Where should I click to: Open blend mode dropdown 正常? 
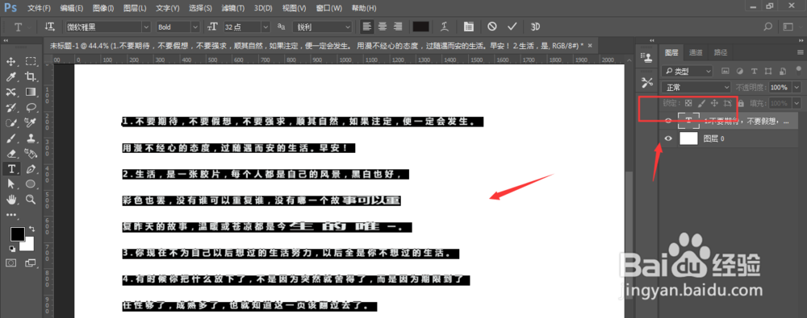pyautogui.click(x=696, y=87)
